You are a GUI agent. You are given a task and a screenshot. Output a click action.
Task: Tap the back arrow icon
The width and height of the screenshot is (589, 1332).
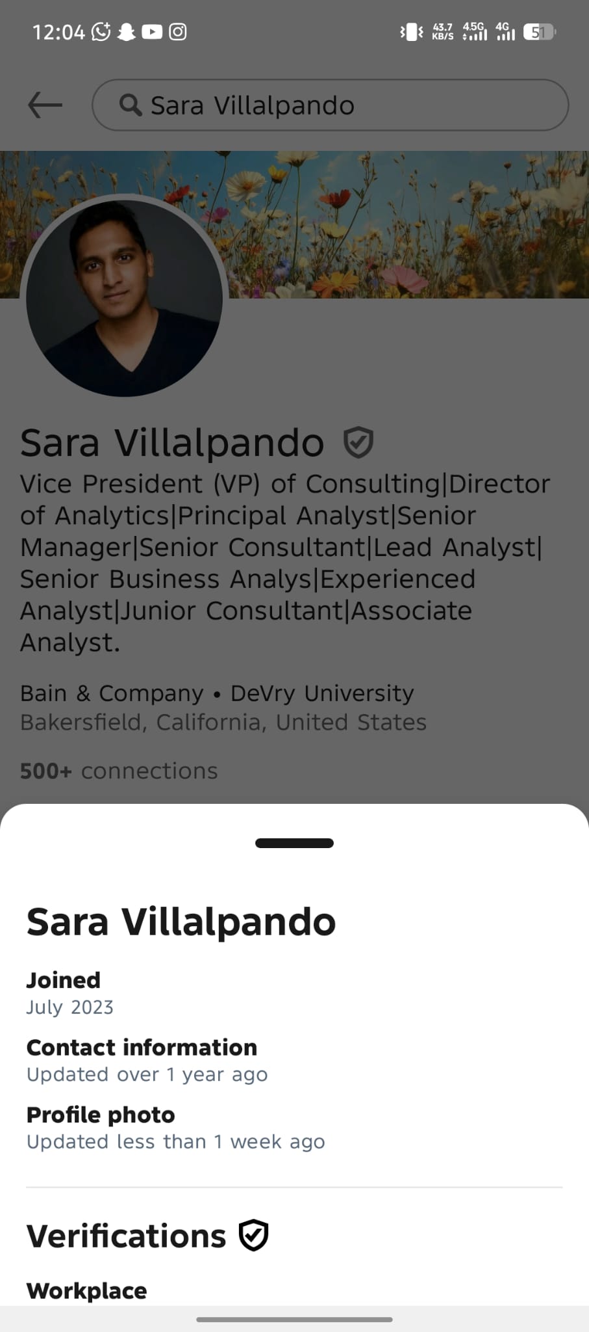pos(45,105)
